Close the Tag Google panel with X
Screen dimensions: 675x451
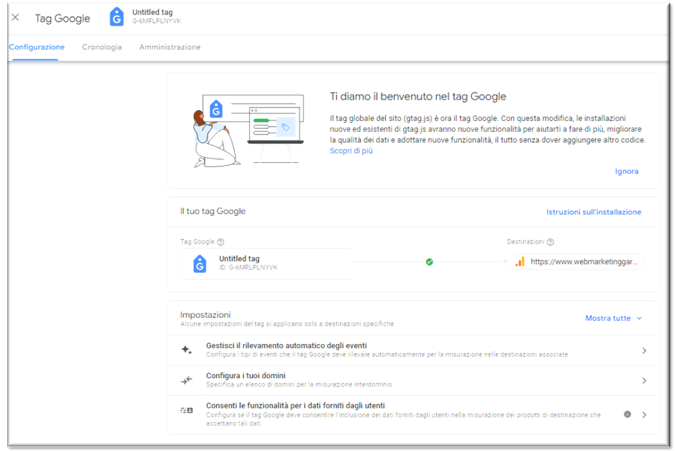pos(16,17)
